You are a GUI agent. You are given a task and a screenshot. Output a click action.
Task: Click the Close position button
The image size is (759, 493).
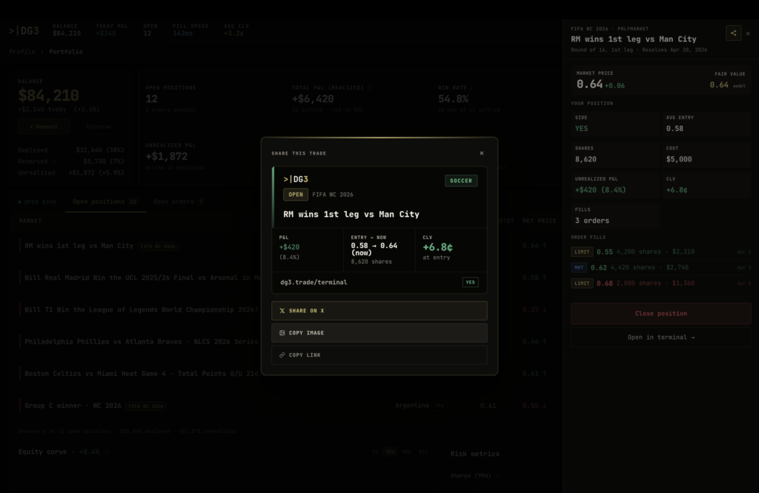[x=660, y=314]
